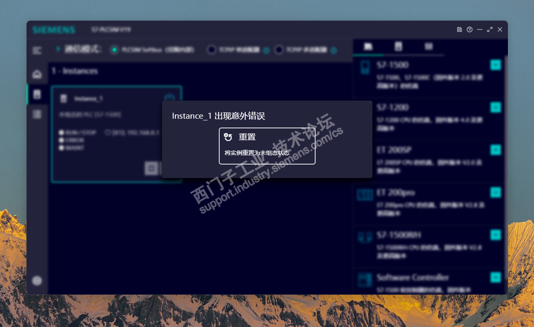This screenshot has width=534, height=327.
Task: Switch to the first tab of the right panel
Action: pos(368,46)
